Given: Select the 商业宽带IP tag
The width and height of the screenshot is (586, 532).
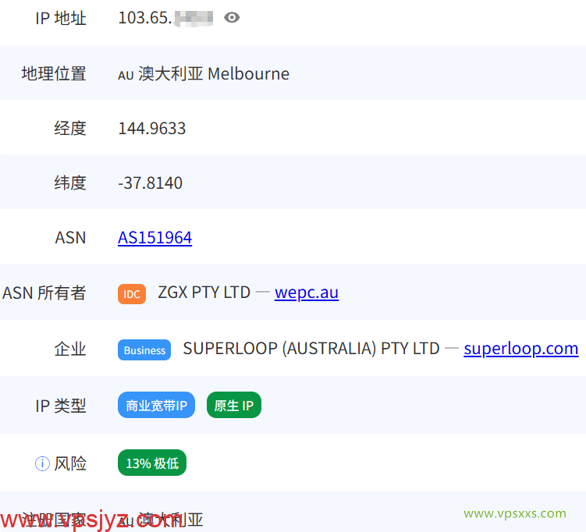Looking at the screenshot, I should pyautogui.click(x=156, y=405).
